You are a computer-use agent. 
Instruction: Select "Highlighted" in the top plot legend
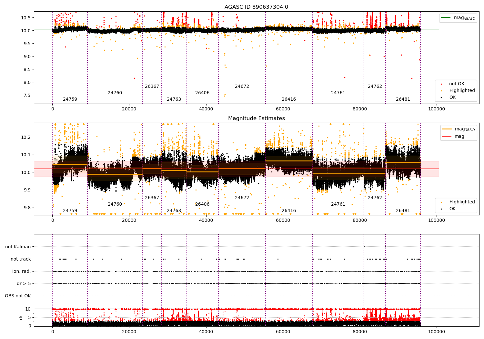(x=462, y=91)
